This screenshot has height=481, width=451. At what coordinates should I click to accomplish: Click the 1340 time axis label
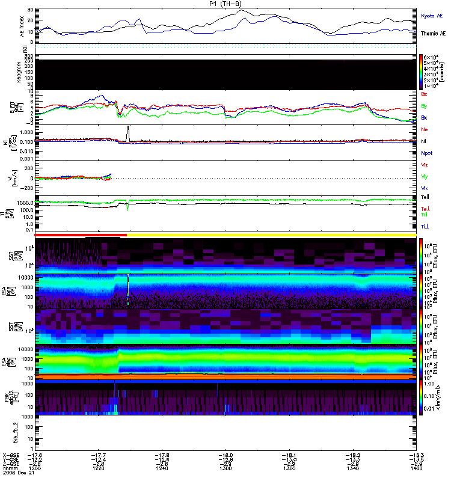point(353,468)
